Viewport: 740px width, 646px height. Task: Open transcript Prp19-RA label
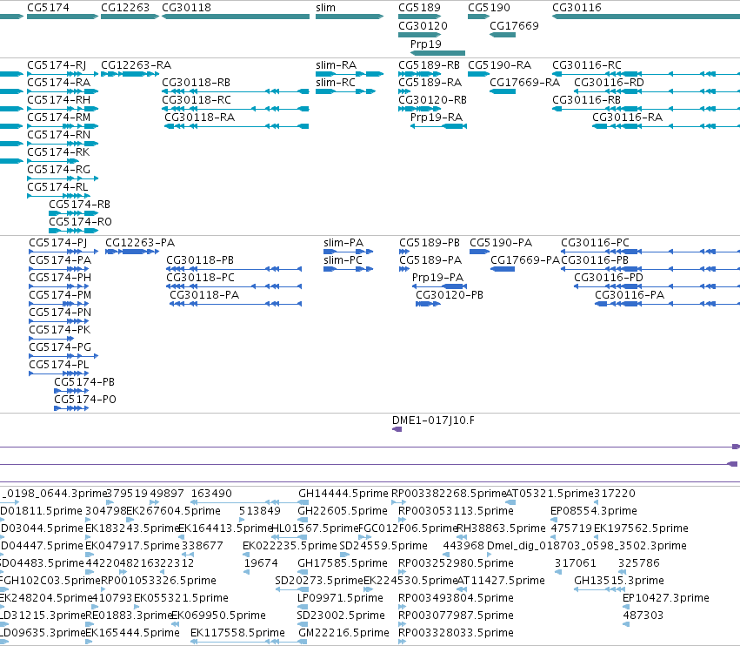point(437,118)
